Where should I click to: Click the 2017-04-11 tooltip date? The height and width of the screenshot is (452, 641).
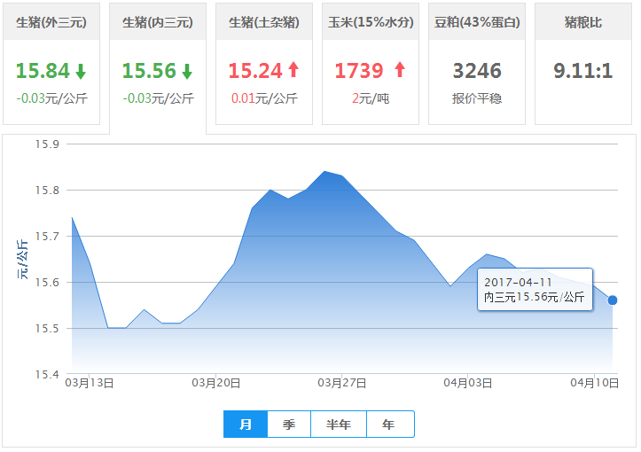(518, 283)
